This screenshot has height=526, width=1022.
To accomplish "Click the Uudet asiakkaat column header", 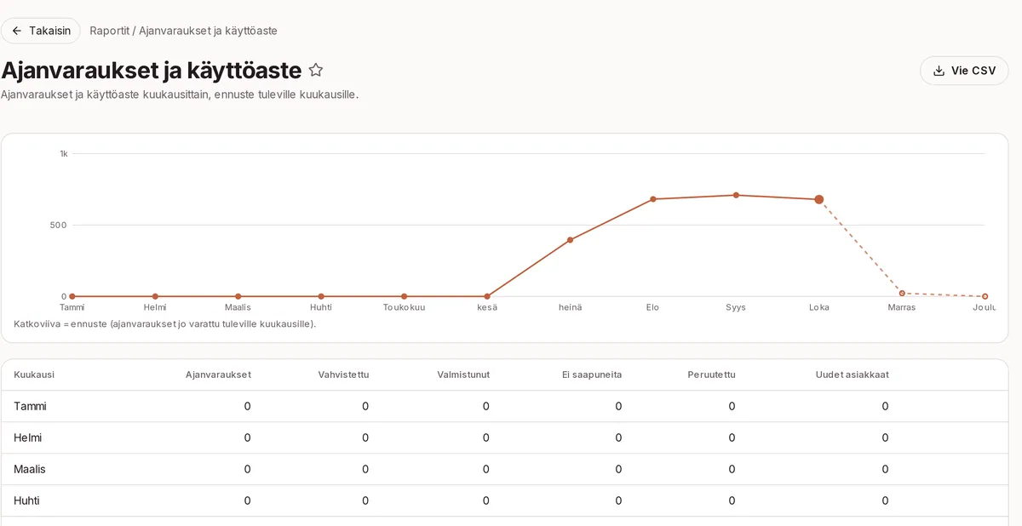I will pos(852,374).
